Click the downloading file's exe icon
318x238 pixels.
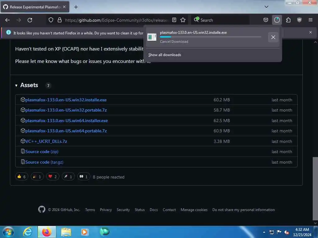pos(152,37)
